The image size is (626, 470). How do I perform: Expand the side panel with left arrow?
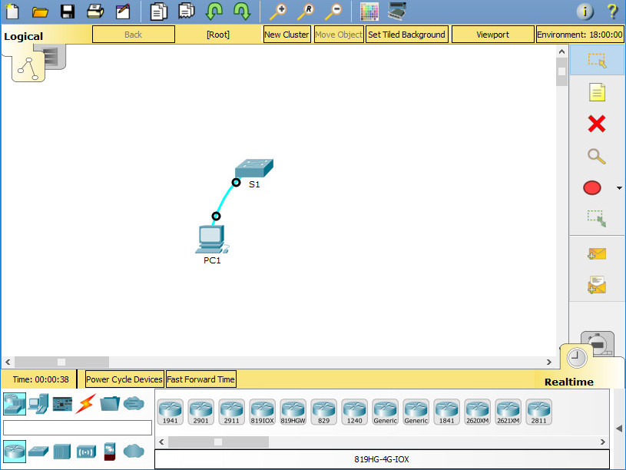(x=619, y=428)
